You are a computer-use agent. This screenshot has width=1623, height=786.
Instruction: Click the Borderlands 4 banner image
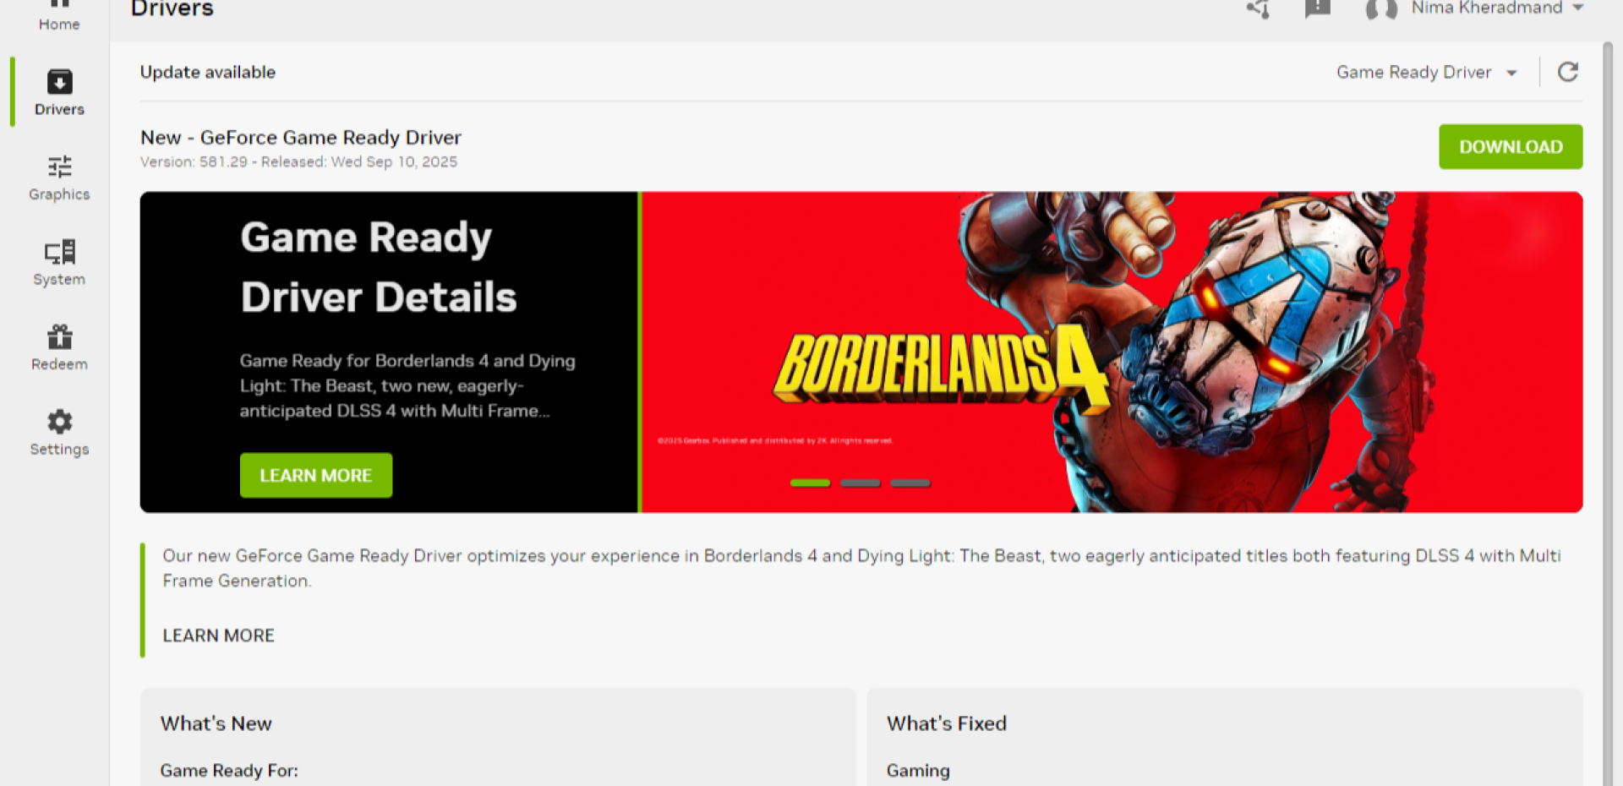coord(1112,352)
